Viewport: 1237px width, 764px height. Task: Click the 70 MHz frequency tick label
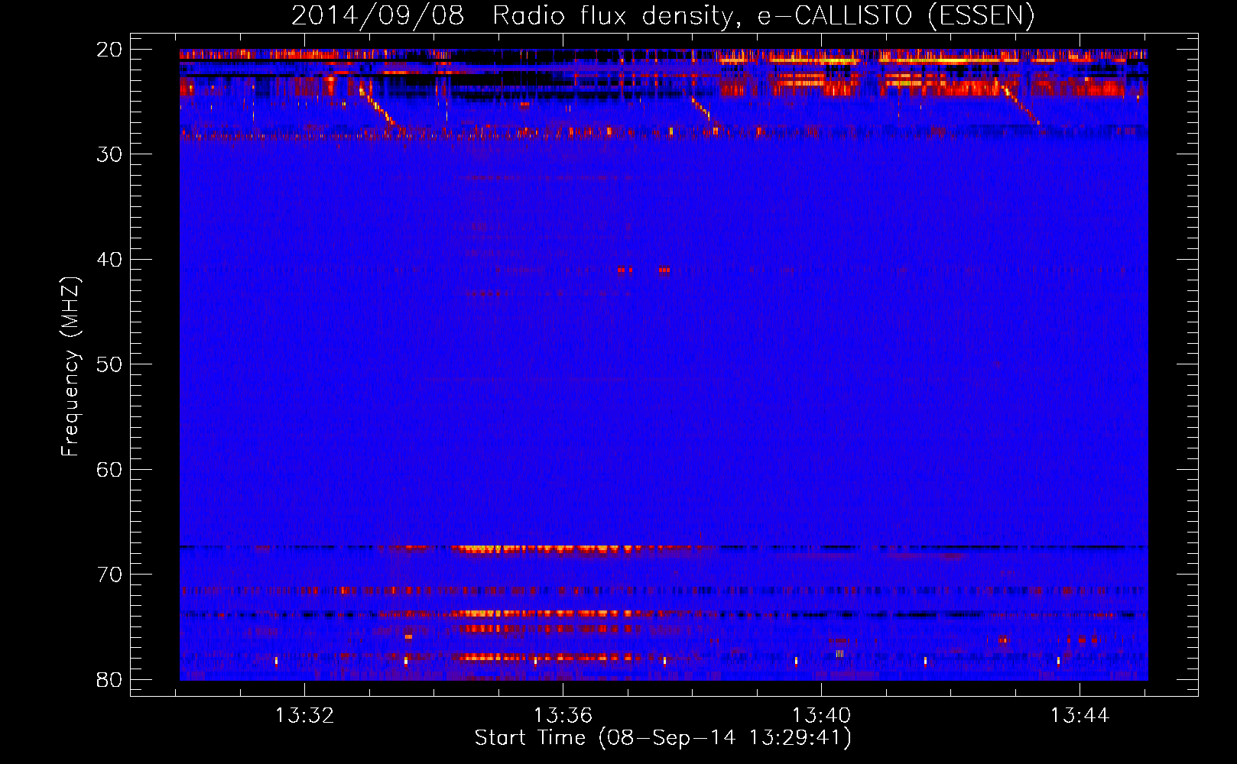[109, 575]
